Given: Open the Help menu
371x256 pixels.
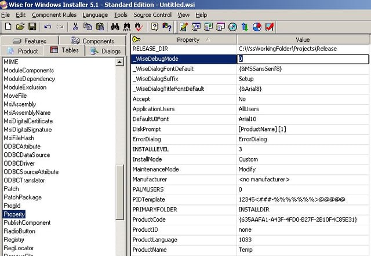Looking at the screenshot, I should (201, 15).
